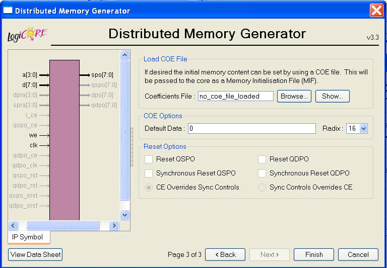
Task: Click in the Coefficients File field
Action: [236, 97]
